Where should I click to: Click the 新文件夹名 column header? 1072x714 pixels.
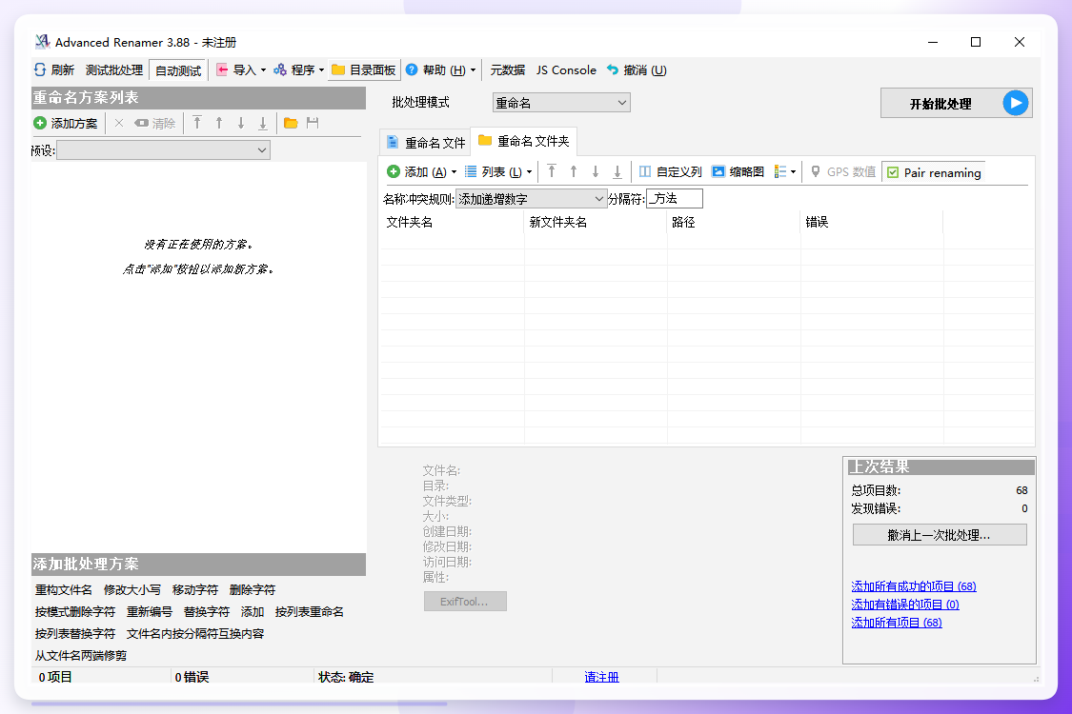[596, 222]
